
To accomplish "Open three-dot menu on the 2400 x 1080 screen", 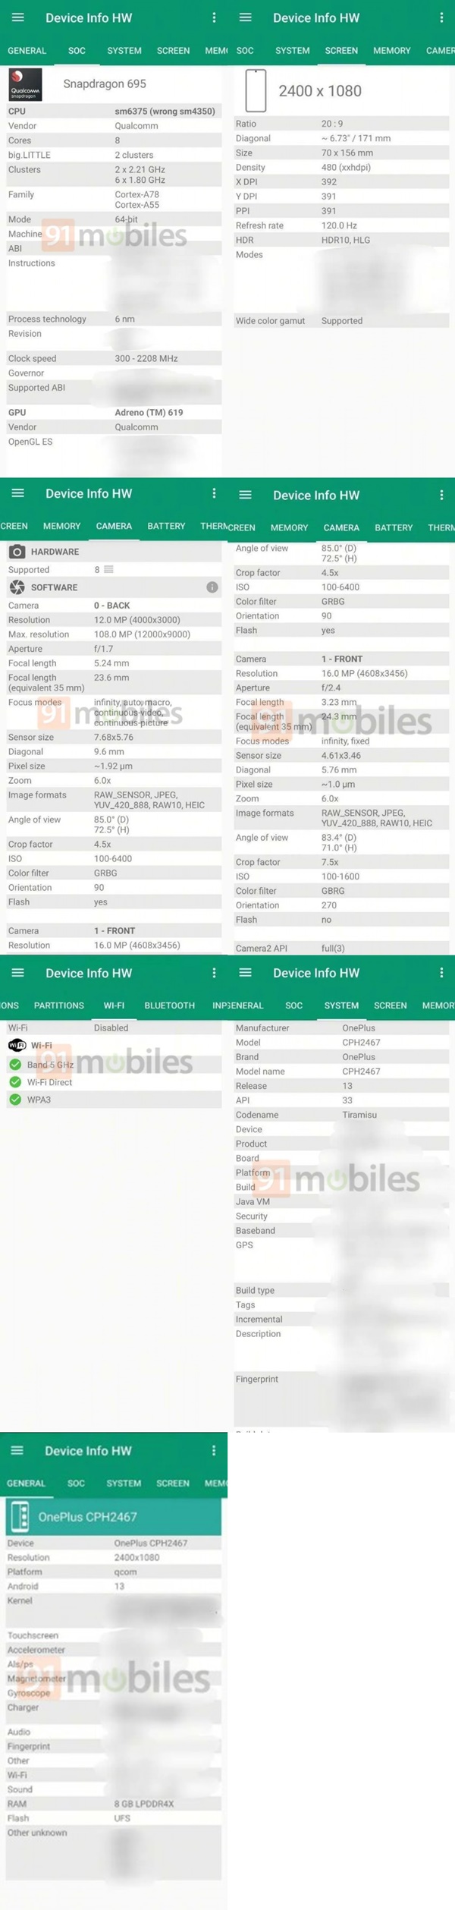I will [x=441, y=17].
